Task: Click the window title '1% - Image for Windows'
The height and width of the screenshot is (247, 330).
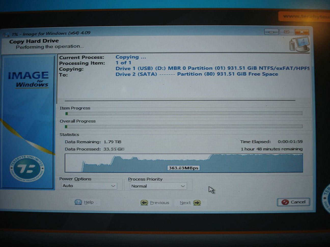Action: coord(51,33)
